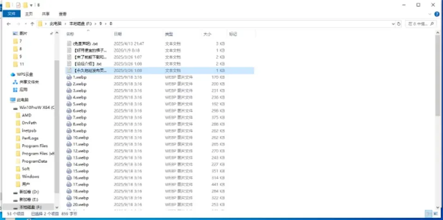Click the Properties quick access icon
443x220 pixels.
pyautogui.click(x=18, y=5)
